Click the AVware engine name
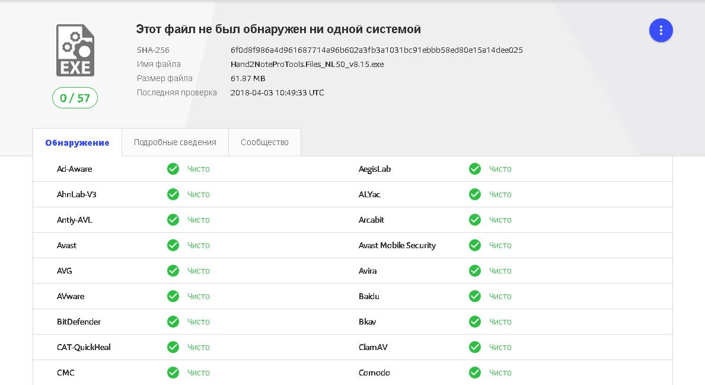705x385 pixels. pyautogui.click(x=71, y=296)
